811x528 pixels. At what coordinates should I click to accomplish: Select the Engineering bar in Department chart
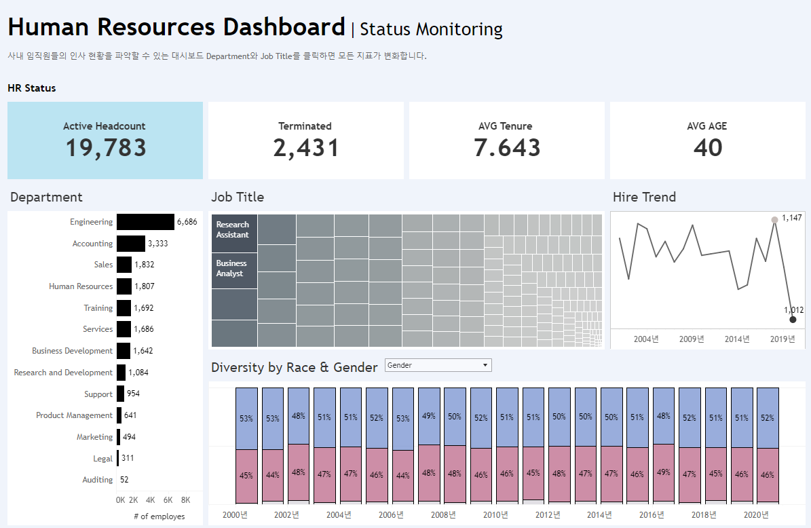click(146, 221)
